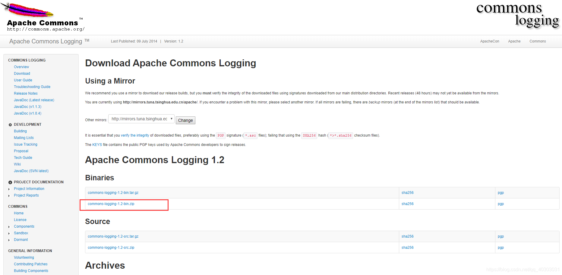The image size is (562, 275).
Task: Open the Mailing Lists link
Action: click(x=24, y=138)
